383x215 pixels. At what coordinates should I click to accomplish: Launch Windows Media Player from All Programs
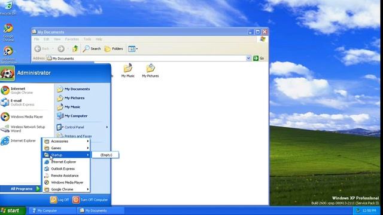coord(66,182)
